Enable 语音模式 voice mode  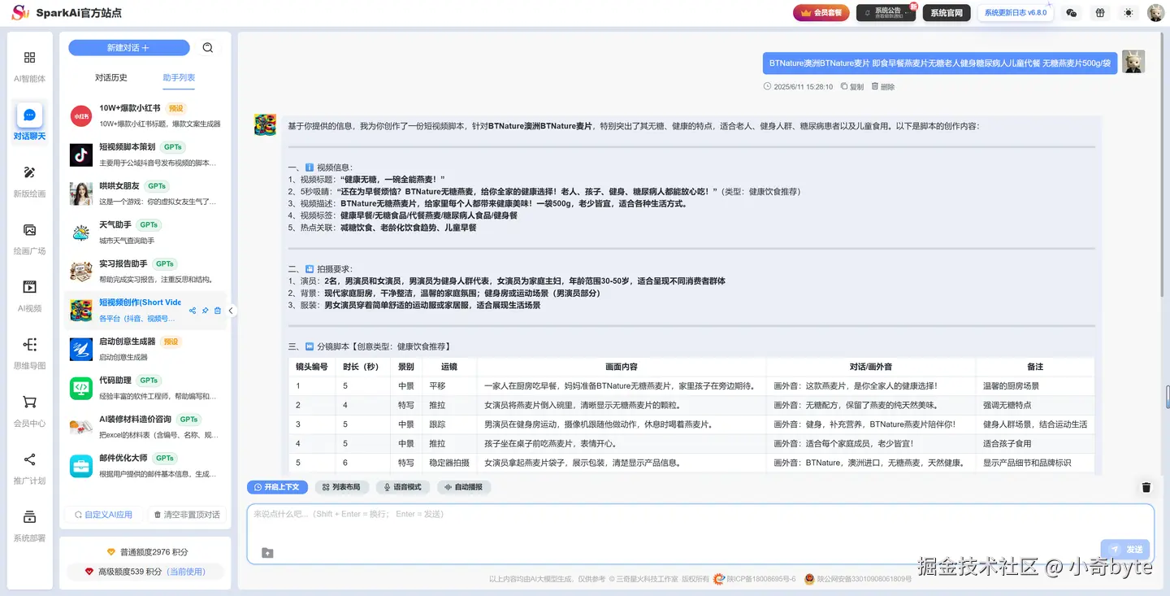click(402, 487)
